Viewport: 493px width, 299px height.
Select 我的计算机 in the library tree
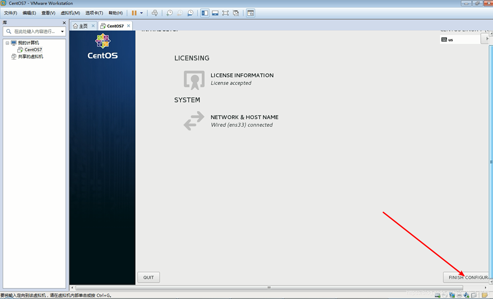tap(28, 43)
